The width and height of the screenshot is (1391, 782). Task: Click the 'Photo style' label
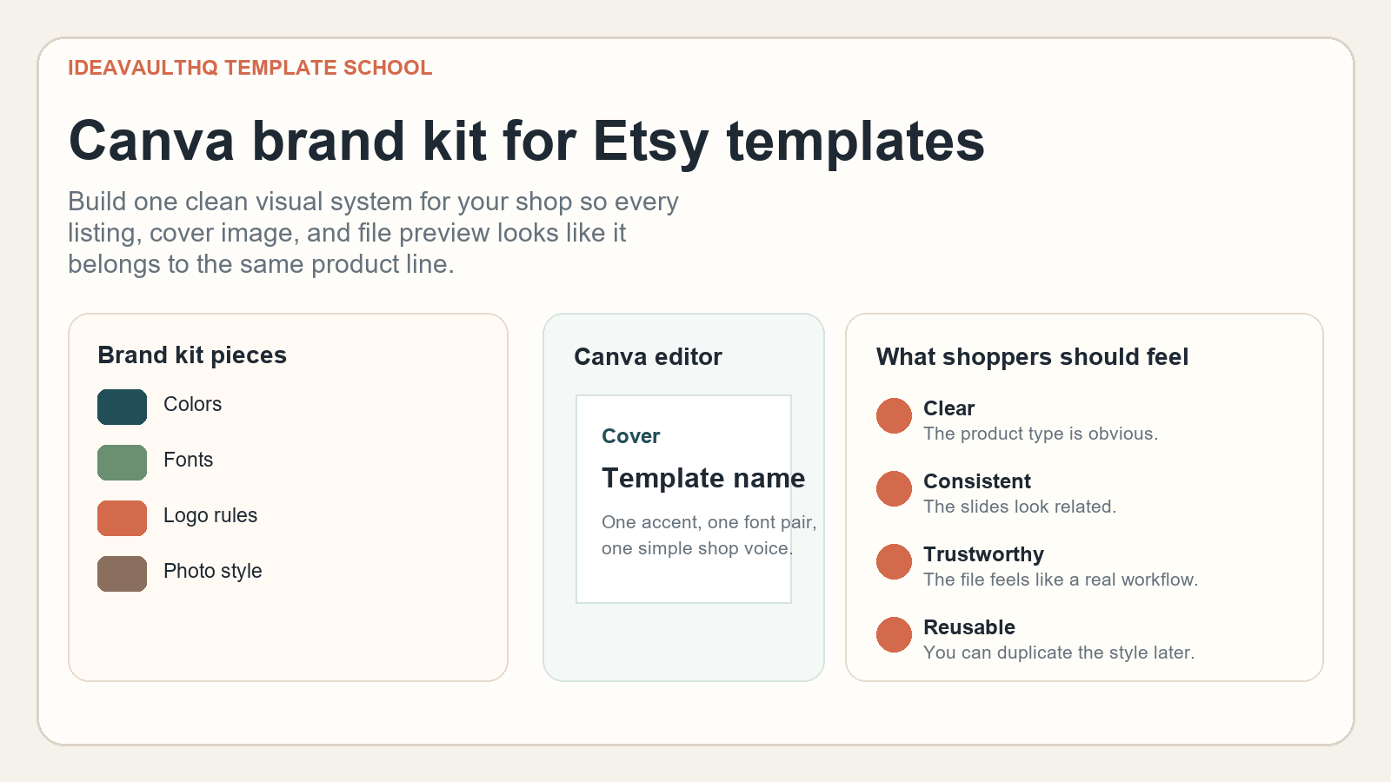pos(212,571)
